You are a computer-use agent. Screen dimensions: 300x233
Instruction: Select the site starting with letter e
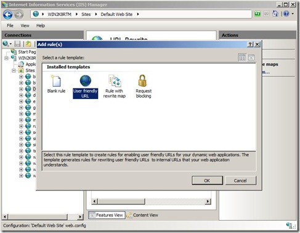[34, 101]
